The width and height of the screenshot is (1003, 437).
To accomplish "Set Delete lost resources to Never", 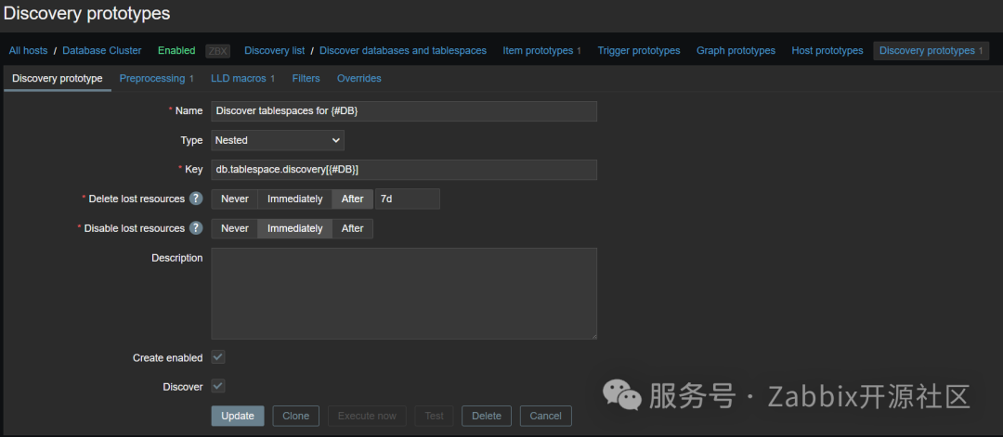I will (234, 199).
